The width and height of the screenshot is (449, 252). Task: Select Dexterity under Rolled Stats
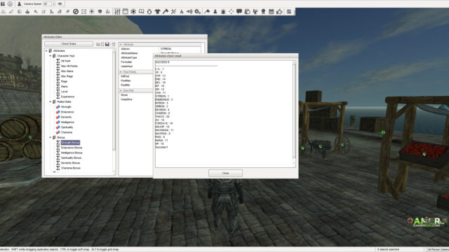(x=66, y=117)
